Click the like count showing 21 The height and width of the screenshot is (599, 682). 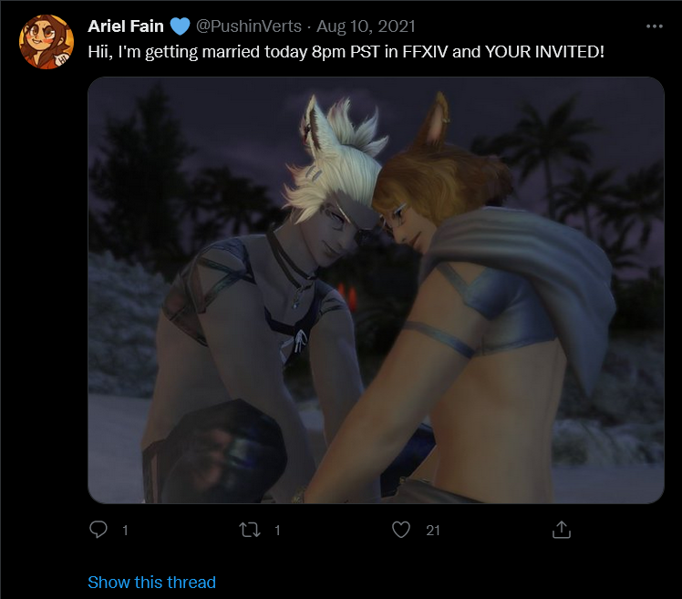pyautogui.click(x=433, y=530)
